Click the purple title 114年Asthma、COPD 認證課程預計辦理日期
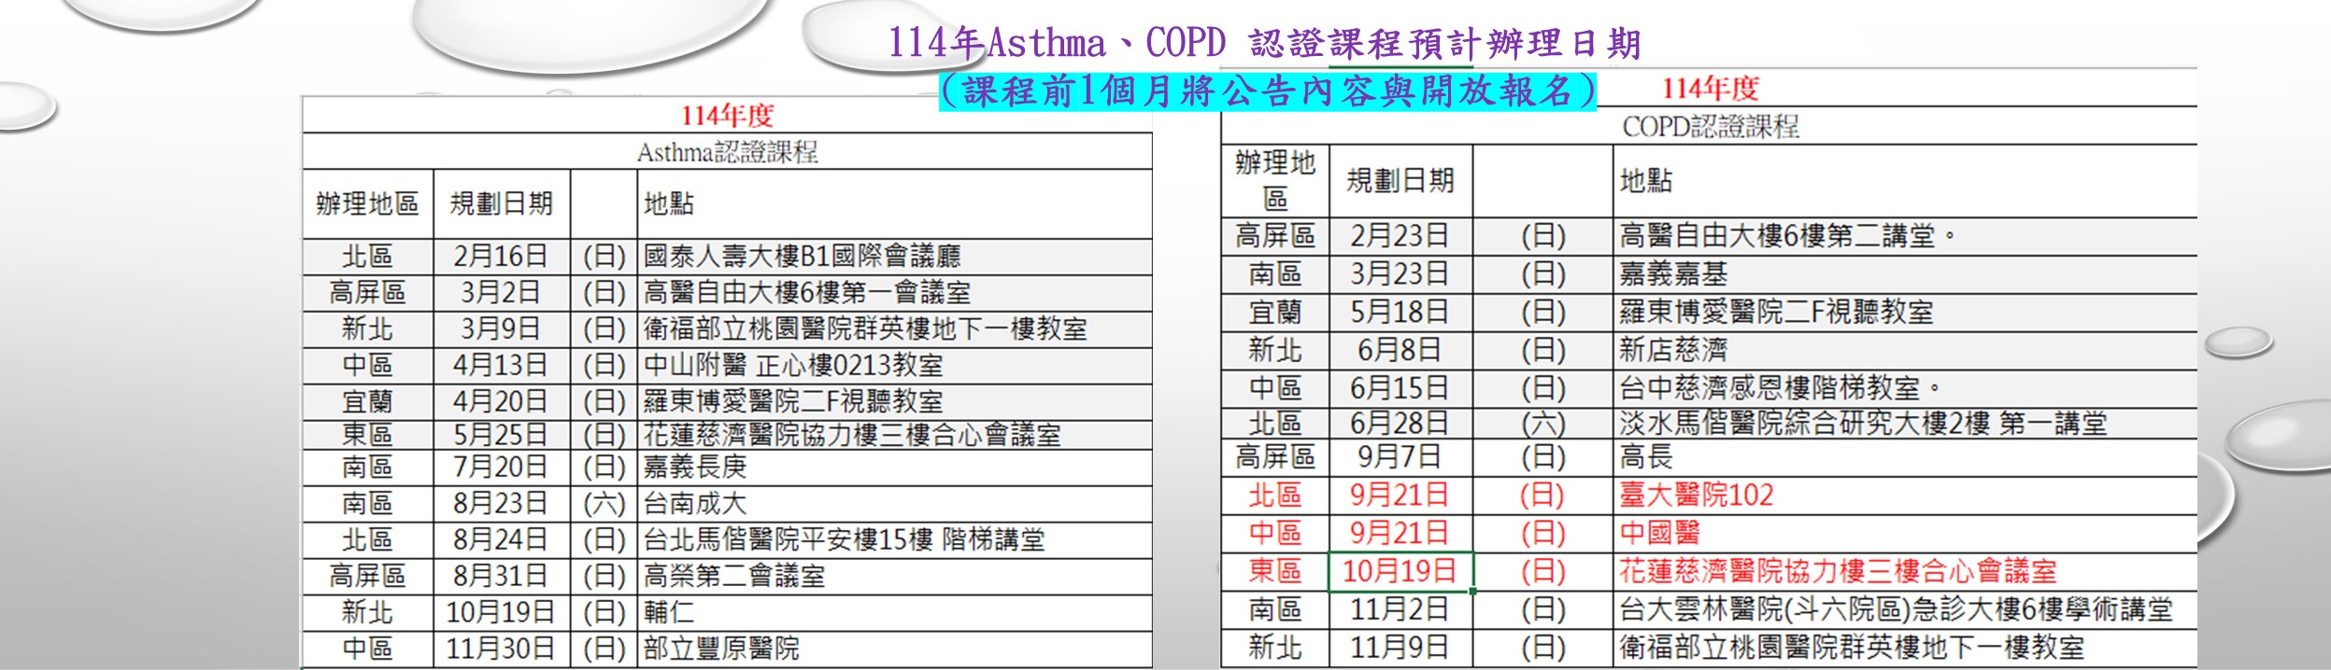Screen dimensions: 2331x670 click(1263, 43)
